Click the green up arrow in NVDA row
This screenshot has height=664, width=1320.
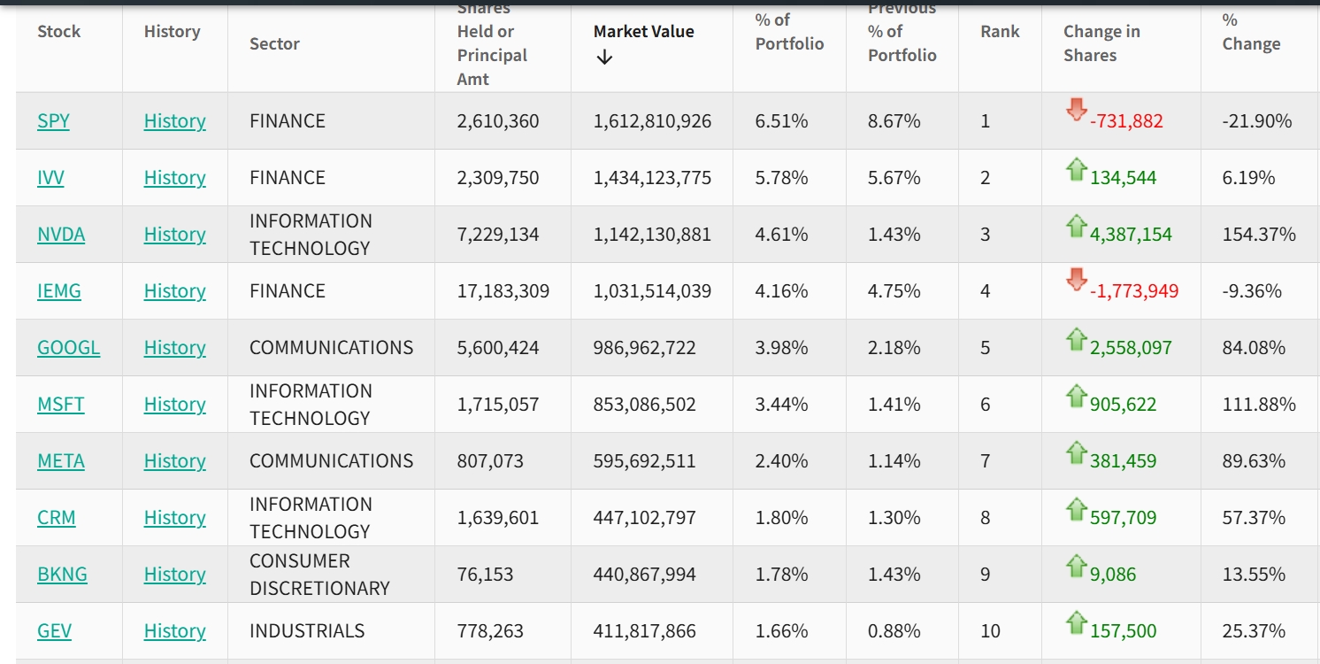1076,226
